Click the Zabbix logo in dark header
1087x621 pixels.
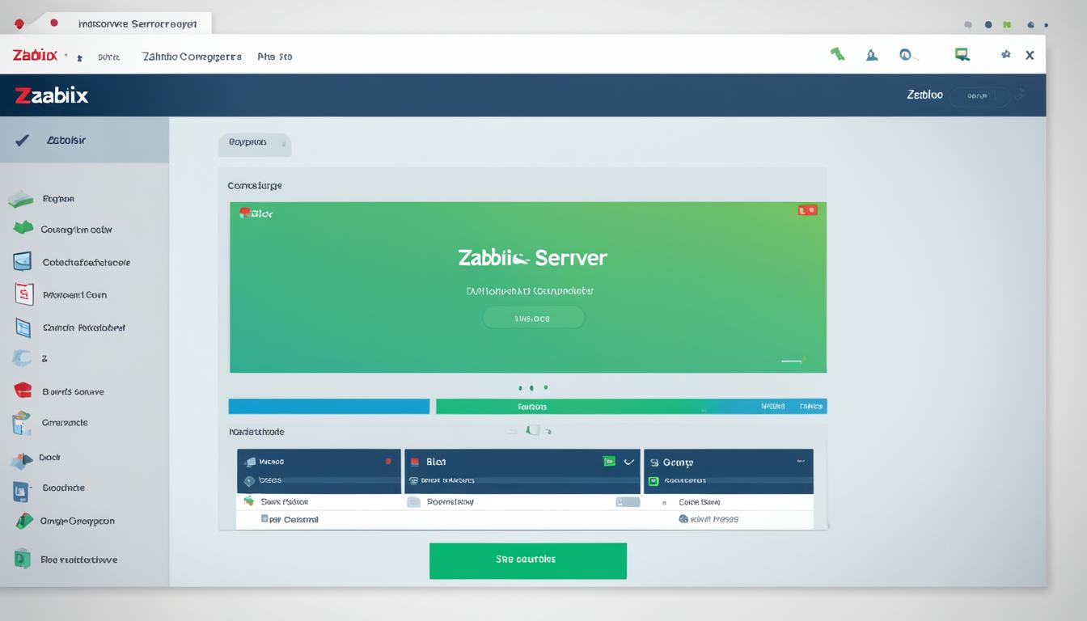pyautogui.click(x=51, y=95)
